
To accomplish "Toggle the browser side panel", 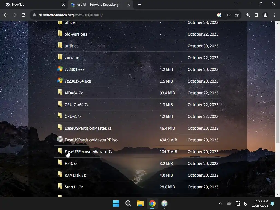I will pyautogui.click(x=256, y=15).
